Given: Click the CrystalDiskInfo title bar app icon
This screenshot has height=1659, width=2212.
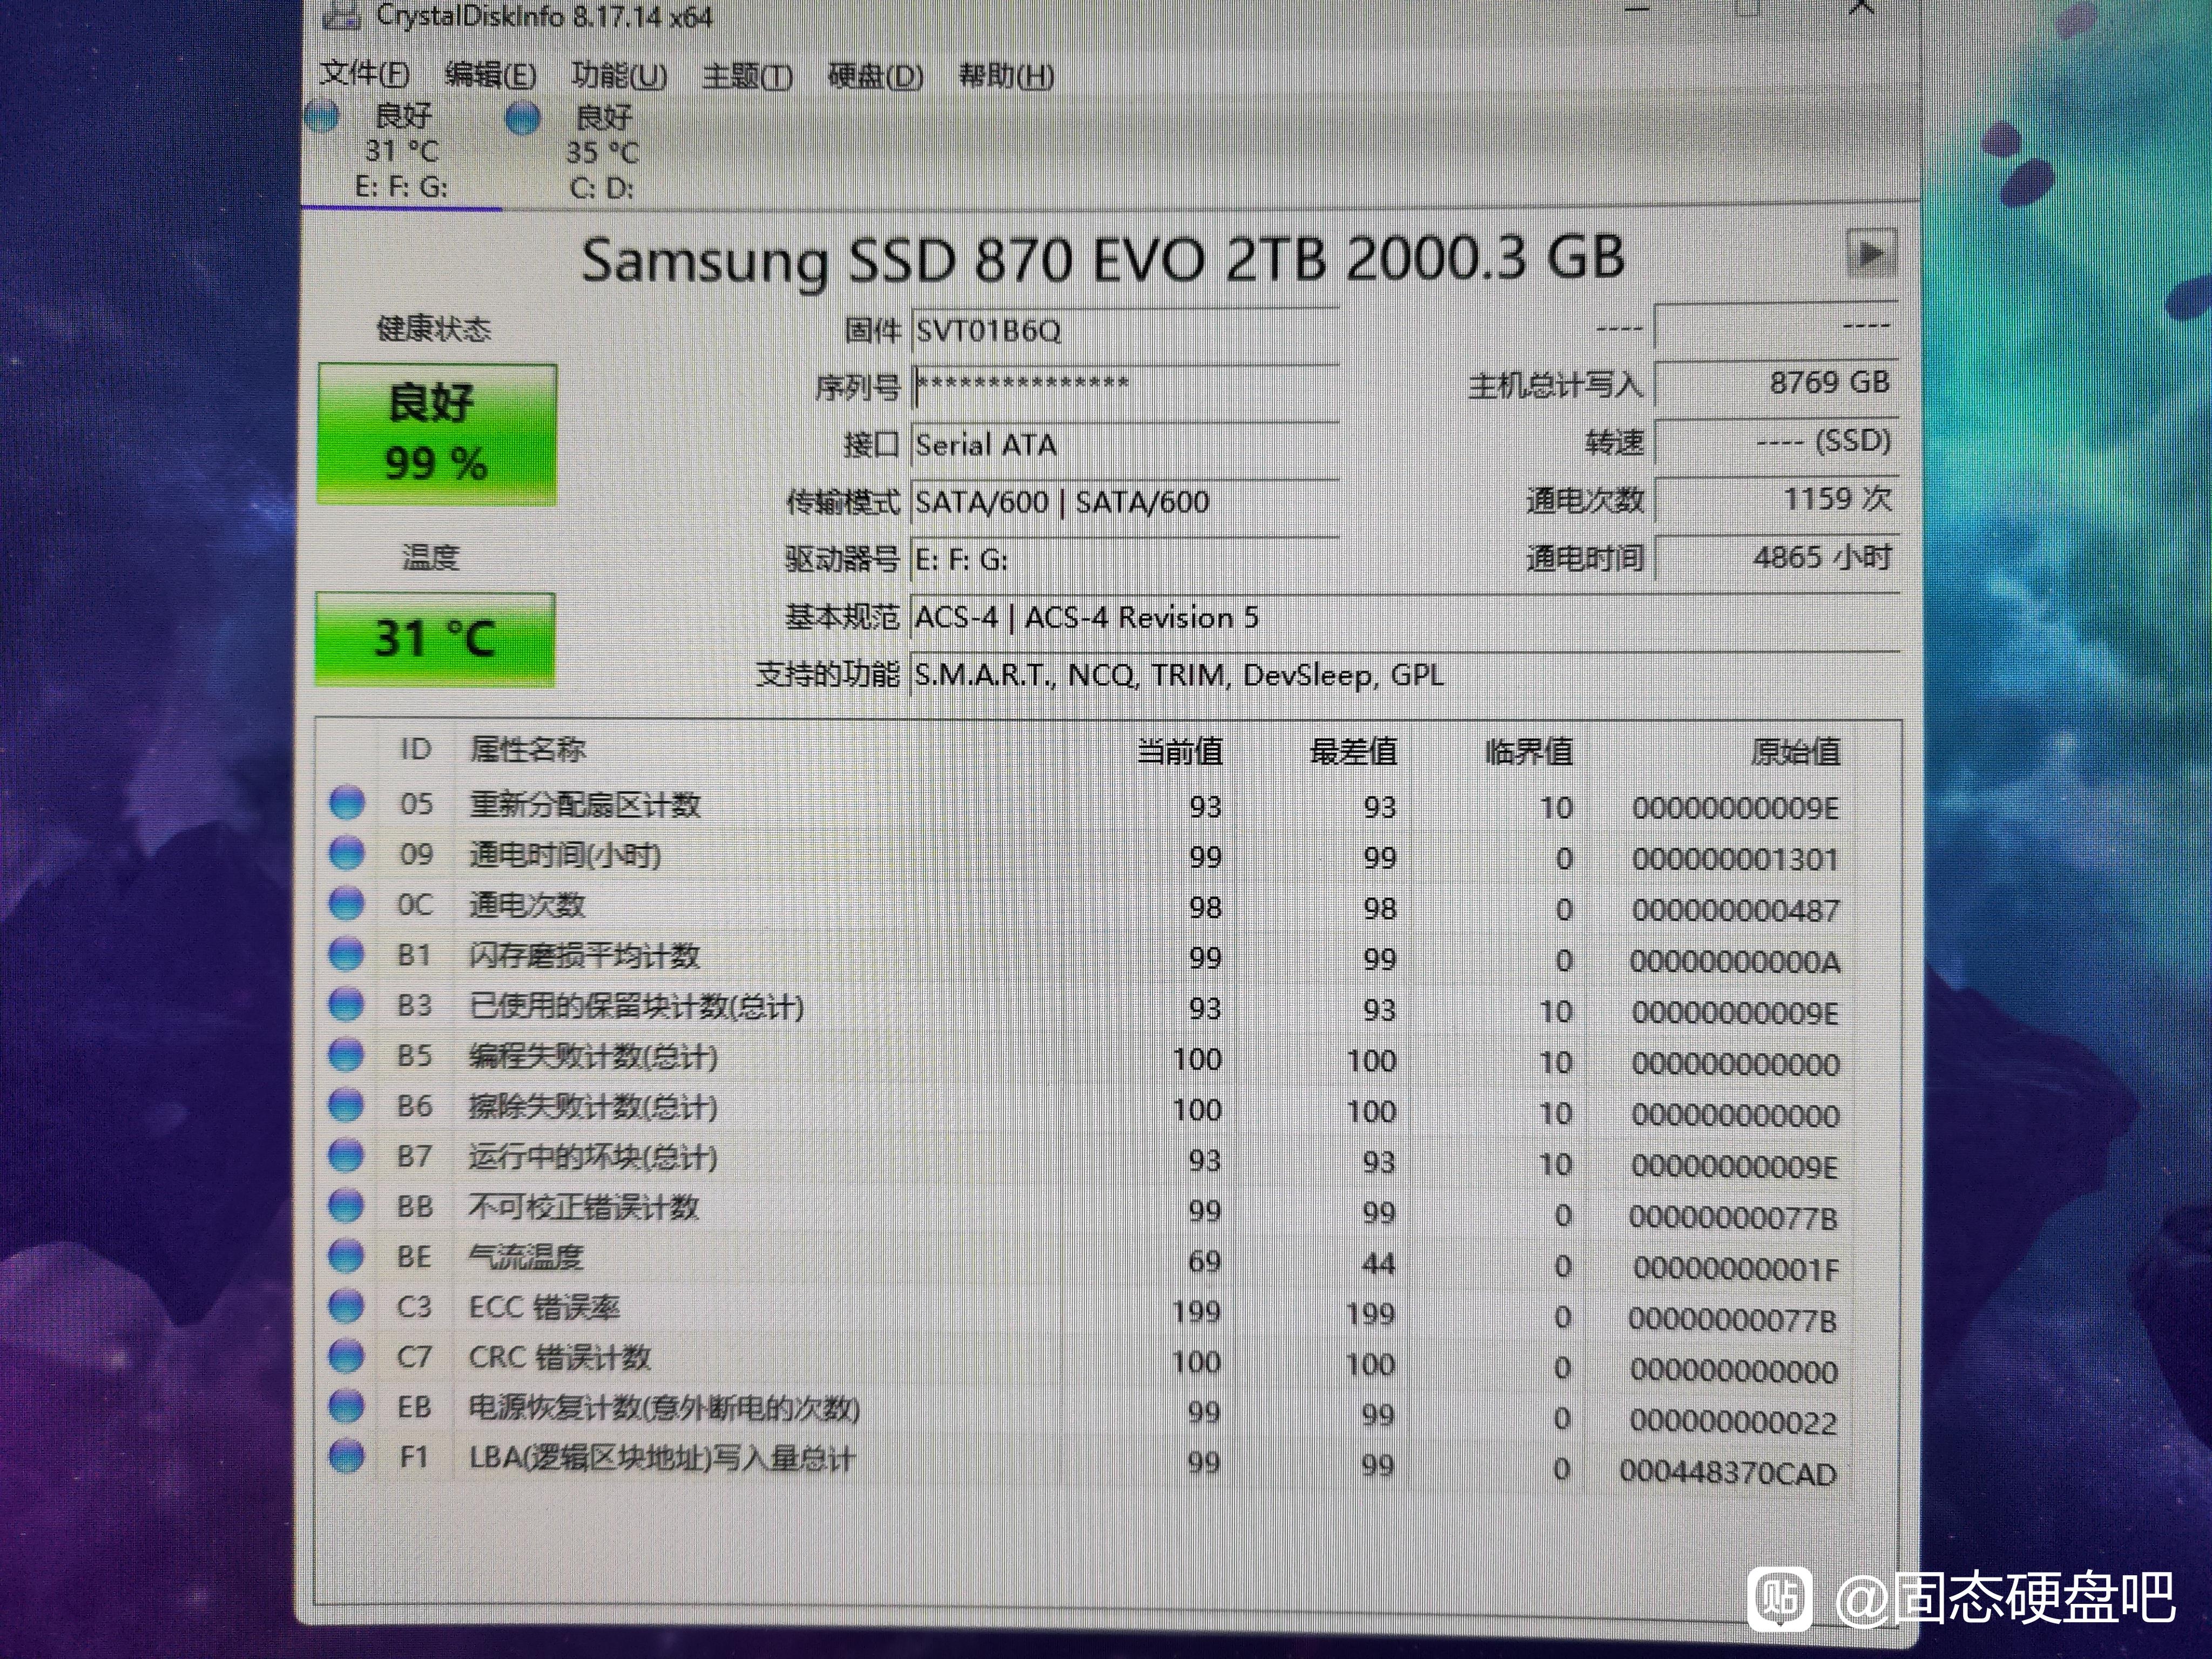Looking at the screenshot, I should (x=342, y=14).
